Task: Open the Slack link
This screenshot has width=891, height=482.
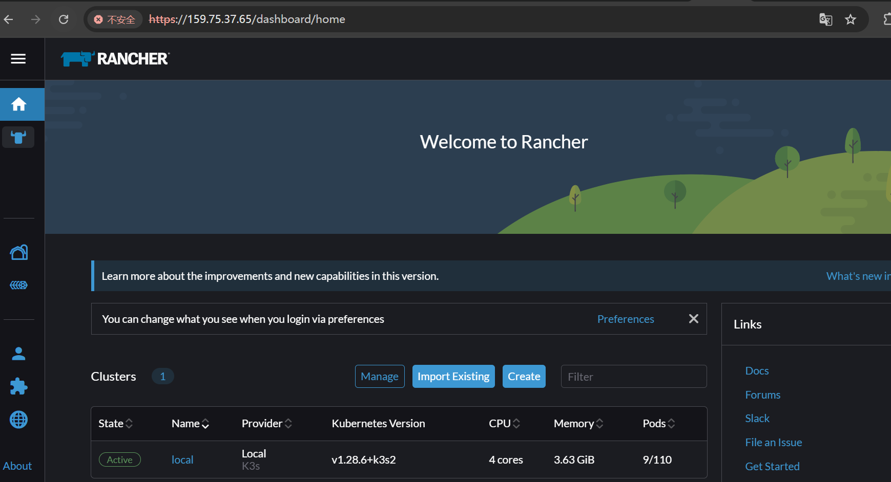Action: click(x=757, y=419)
